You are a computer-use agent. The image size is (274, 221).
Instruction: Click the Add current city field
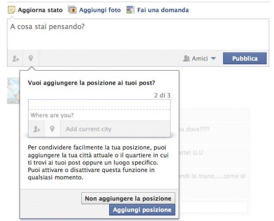point(115,129)
